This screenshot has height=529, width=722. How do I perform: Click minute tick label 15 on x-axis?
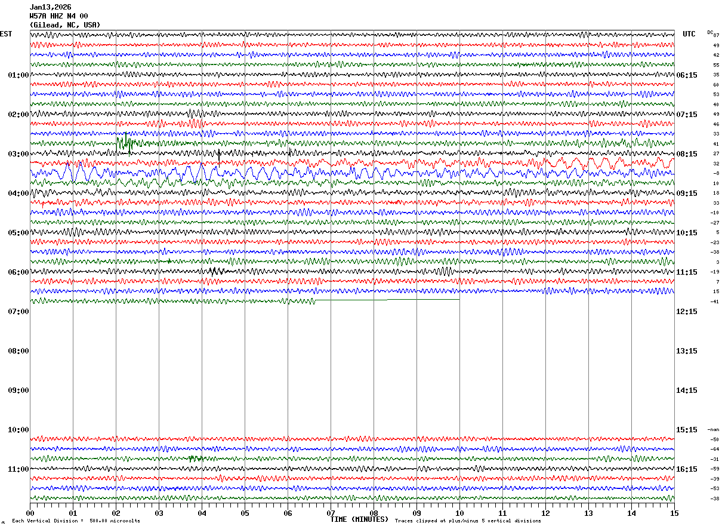[x=674, y=513]
